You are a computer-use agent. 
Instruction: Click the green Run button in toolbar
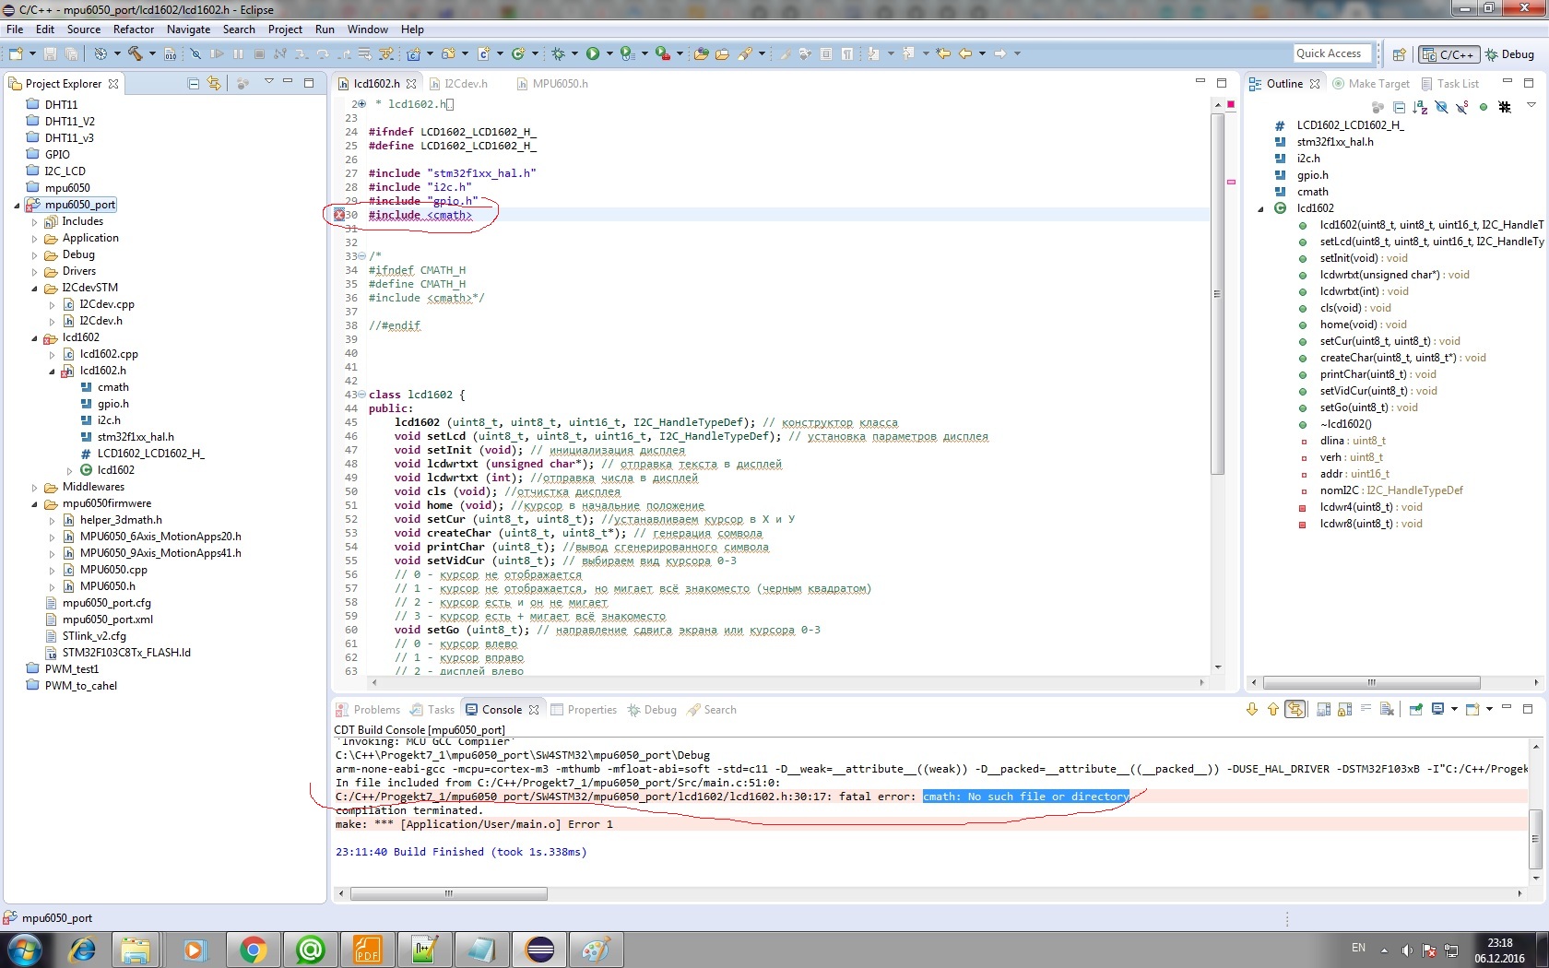pyautogui.click(x=593, y=53)
